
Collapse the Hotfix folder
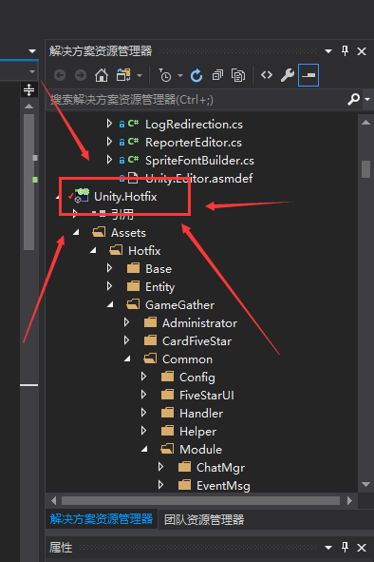coord(93,250)
